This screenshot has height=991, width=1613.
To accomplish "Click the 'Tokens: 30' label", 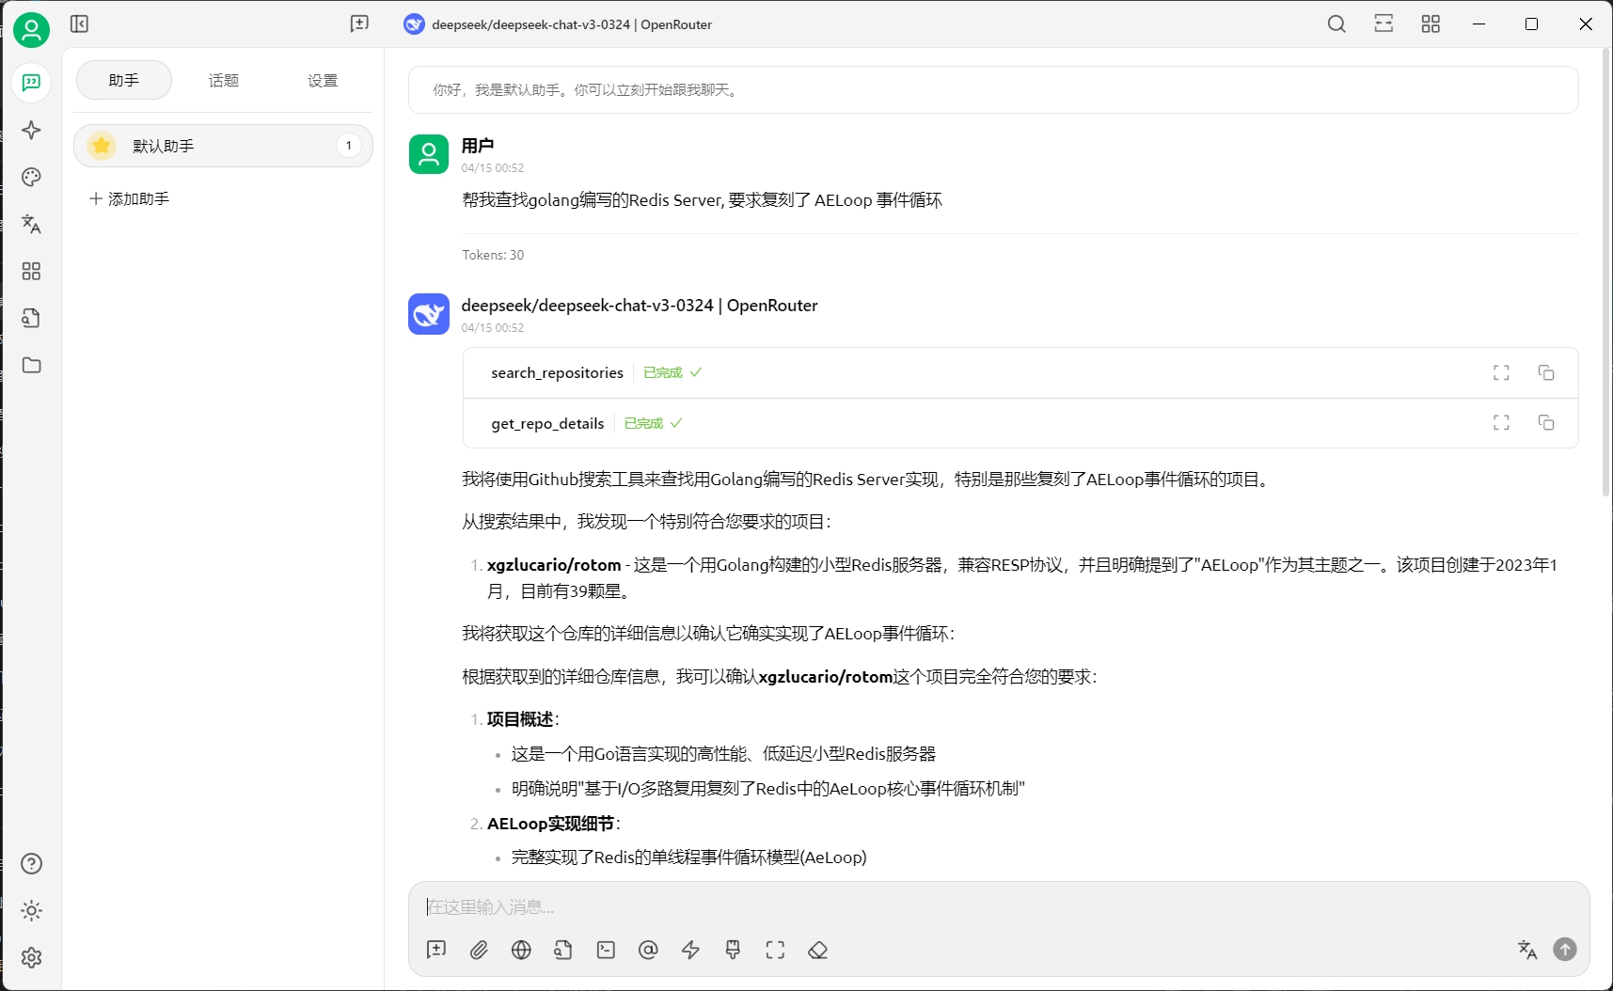I will 493,255.
